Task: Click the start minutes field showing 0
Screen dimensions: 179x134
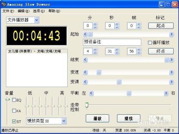Action: coord(88,26)
